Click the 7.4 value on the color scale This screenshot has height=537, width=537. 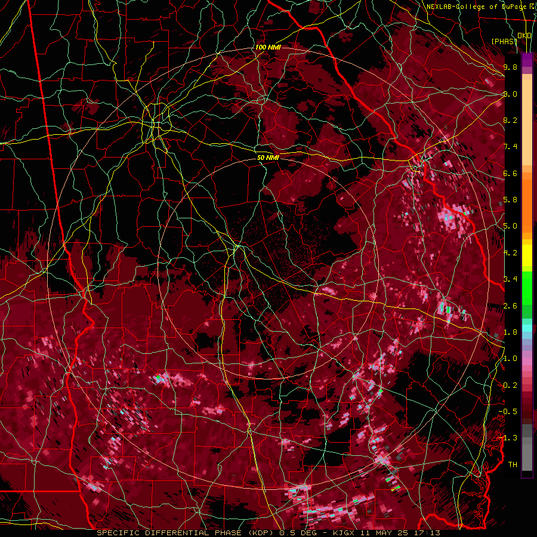tap(510, 147)
